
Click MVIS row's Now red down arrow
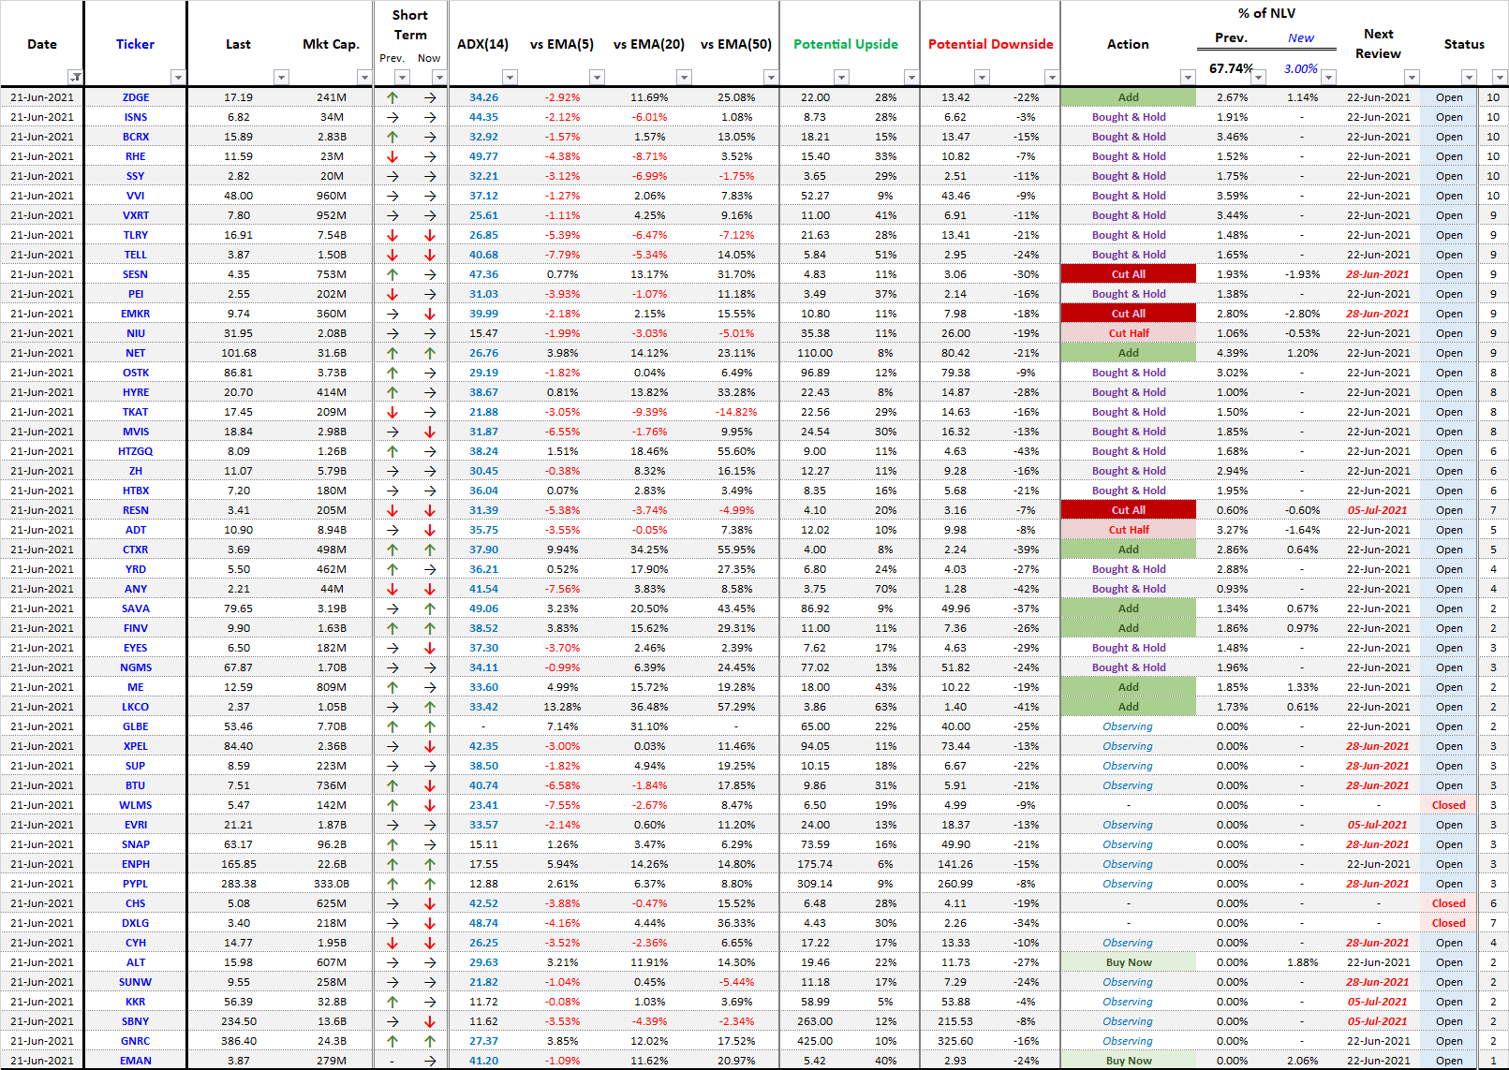click(x=430, y=432)
